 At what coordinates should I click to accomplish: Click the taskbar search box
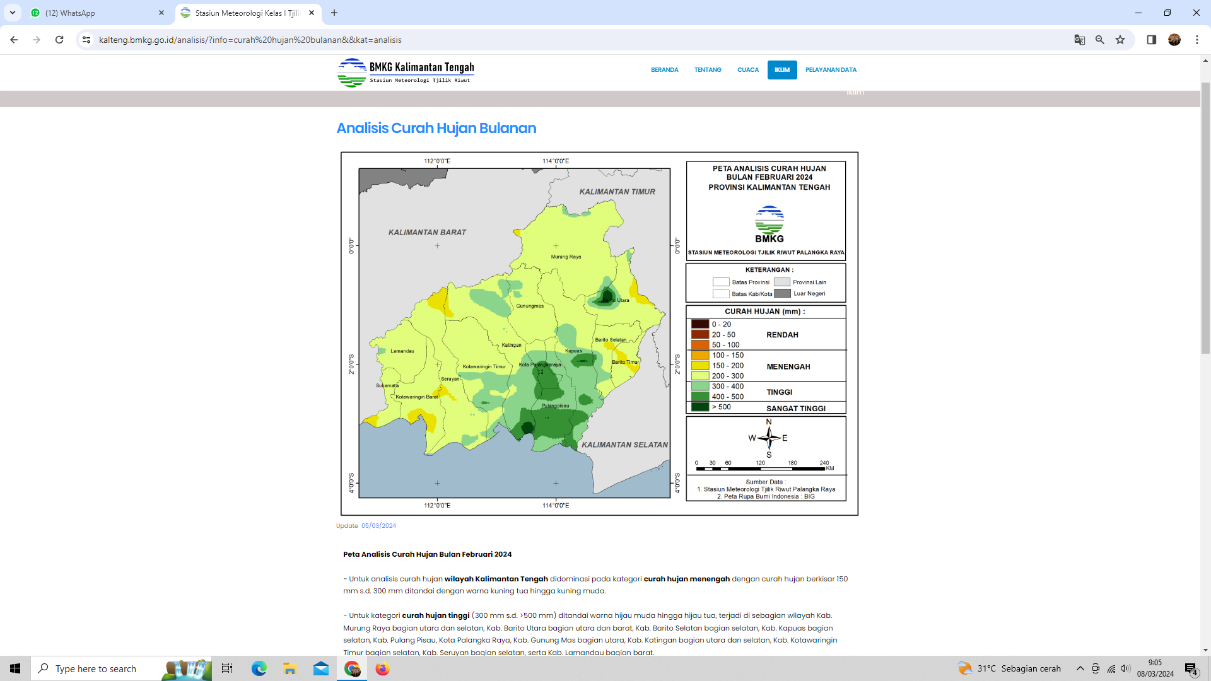point(122,668)
